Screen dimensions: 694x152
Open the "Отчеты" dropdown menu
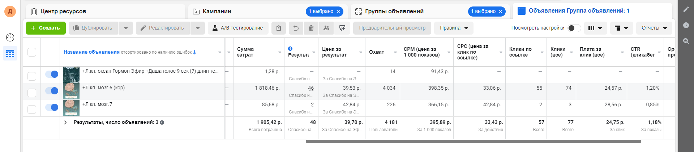tap(654, 28)
